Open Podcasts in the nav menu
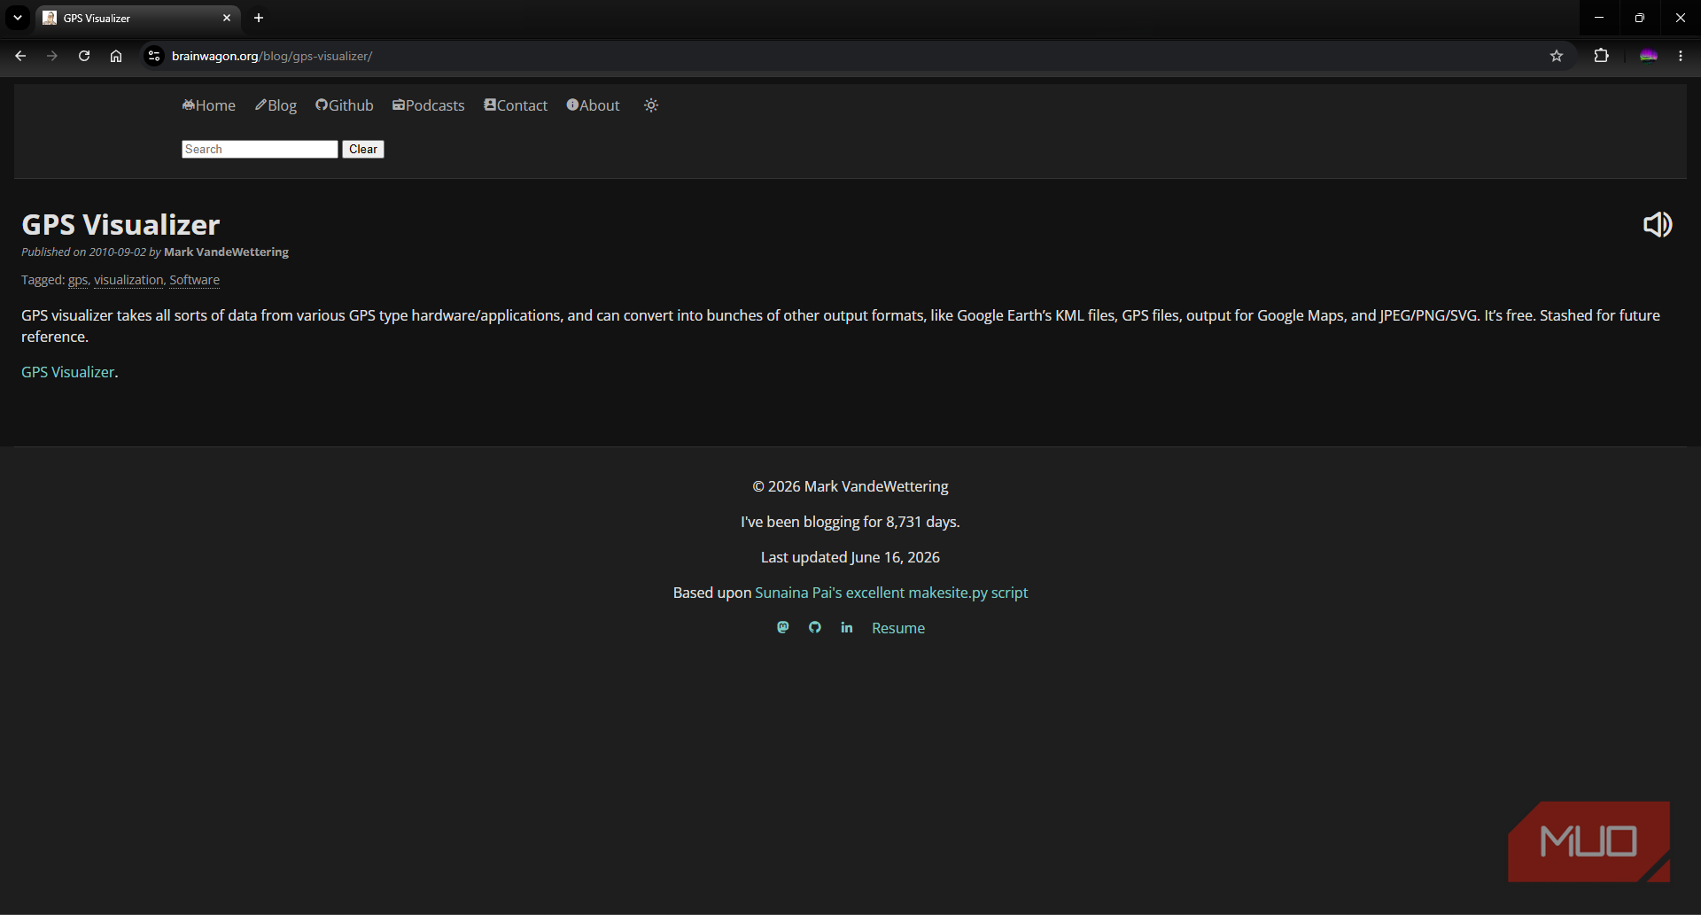Screen dimensions: 1701x915 [x=429, y=105]
